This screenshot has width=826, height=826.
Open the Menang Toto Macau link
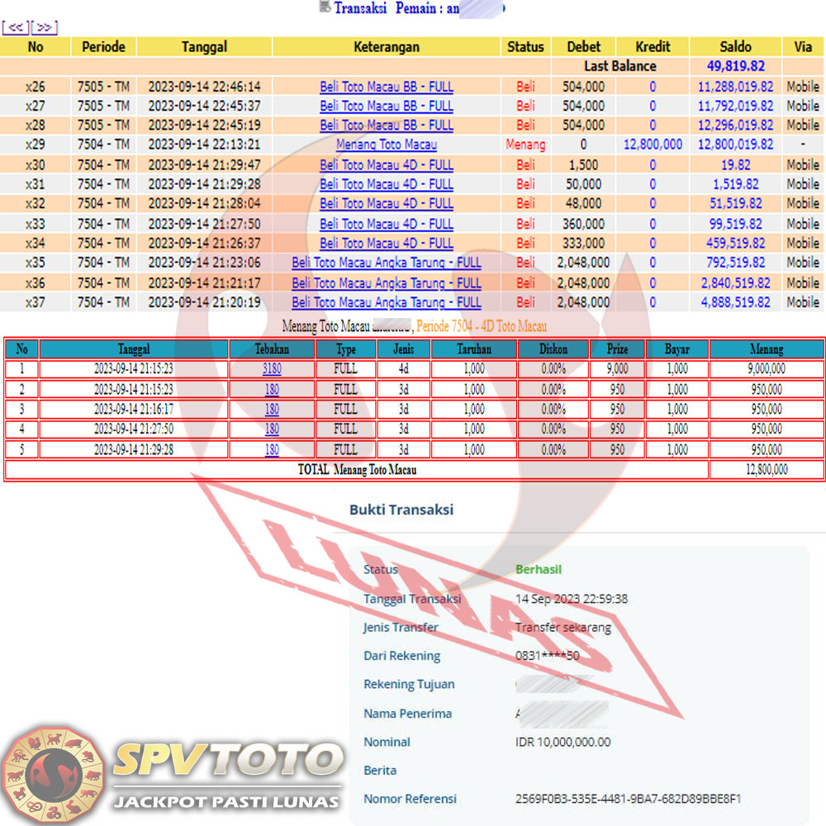pyautogui.click(x=386, y=145)
